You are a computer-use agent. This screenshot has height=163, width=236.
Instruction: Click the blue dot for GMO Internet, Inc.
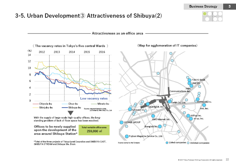pos(153,116)
